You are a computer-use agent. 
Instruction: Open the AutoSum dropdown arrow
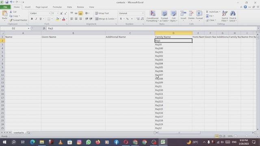[x=220, y=12]
